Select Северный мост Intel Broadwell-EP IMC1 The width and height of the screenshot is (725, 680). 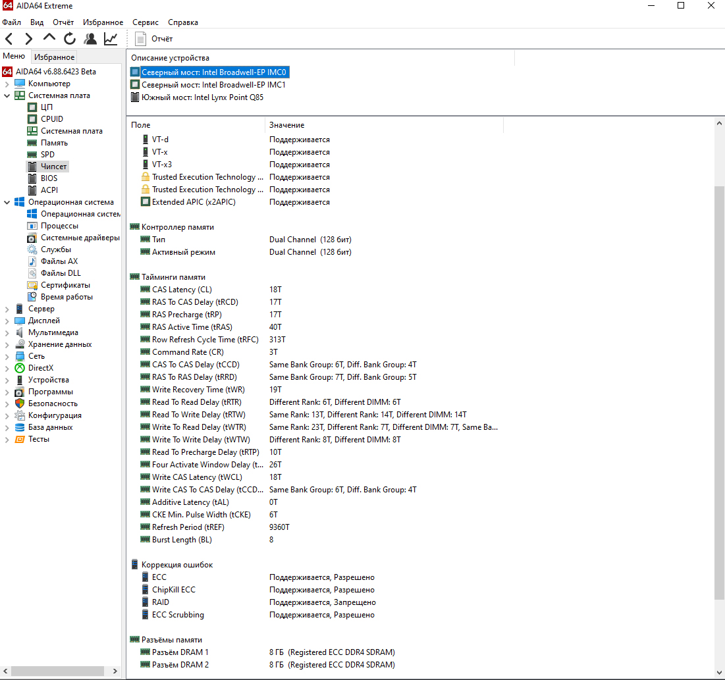pyautogui.click(x=213, y=85)
